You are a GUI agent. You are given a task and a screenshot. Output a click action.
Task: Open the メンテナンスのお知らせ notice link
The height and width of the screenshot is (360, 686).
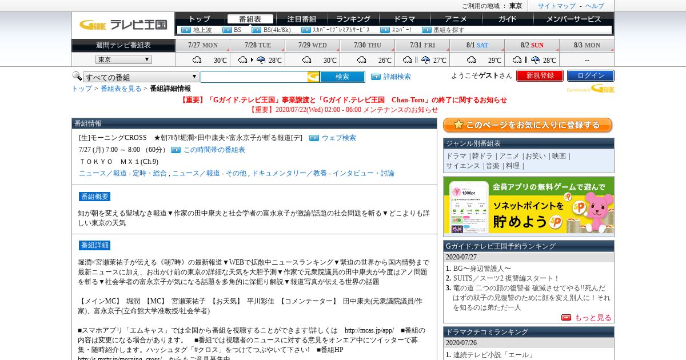344,110
